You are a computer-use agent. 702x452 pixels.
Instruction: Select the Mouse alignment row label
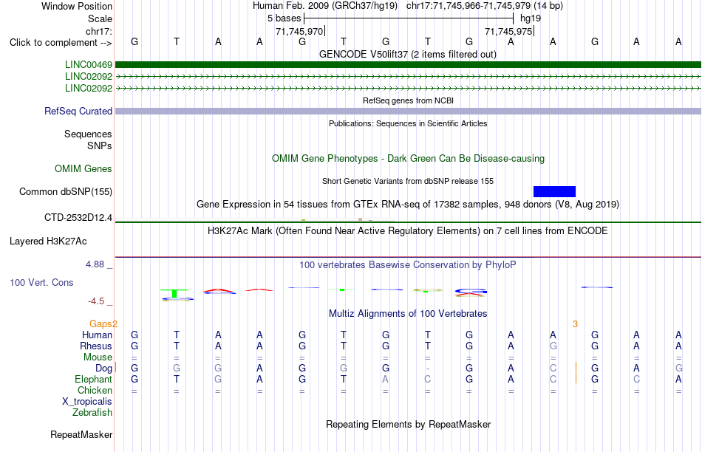(x=98, y=357)
